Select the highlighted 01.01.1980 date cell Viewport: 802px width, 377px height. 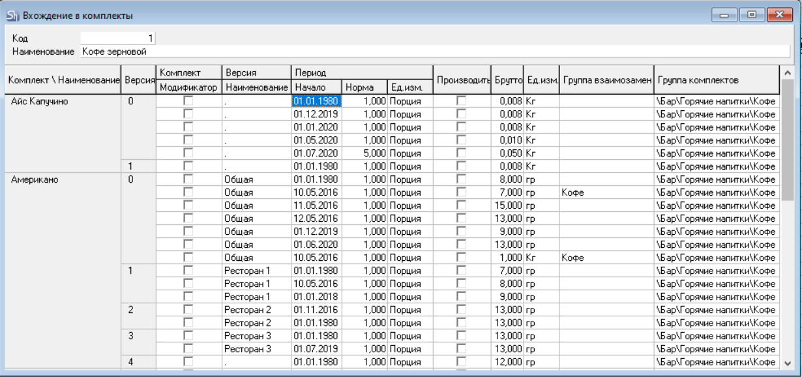point(316,101)
